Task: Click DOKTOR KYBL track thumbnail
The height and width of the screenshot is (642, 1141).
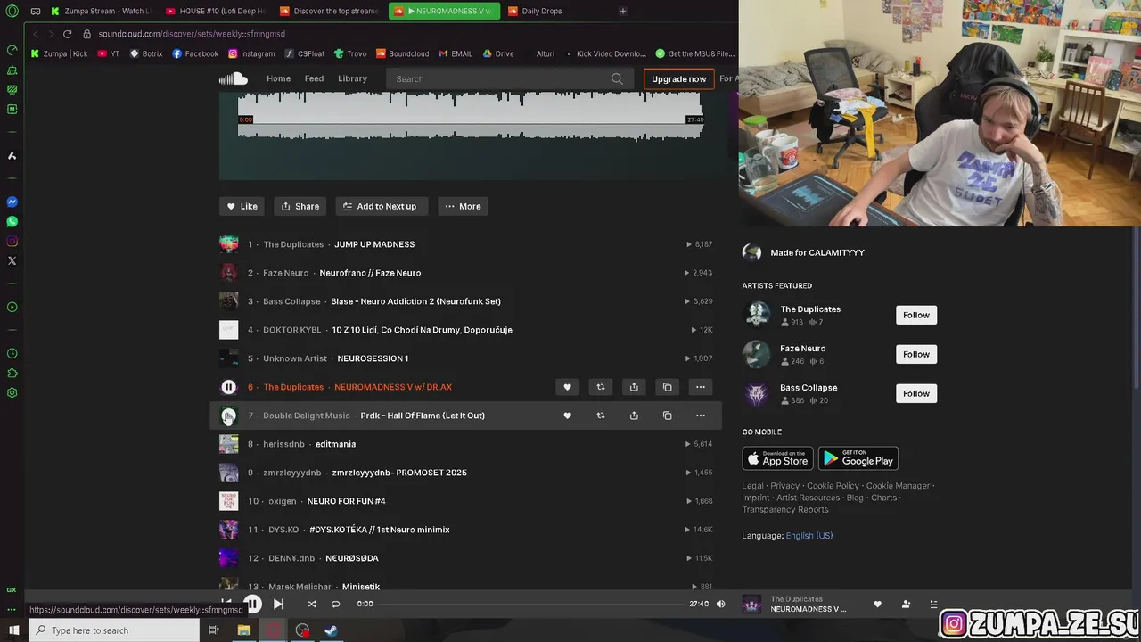Action: pyautogui.click(x=228, y=330)
